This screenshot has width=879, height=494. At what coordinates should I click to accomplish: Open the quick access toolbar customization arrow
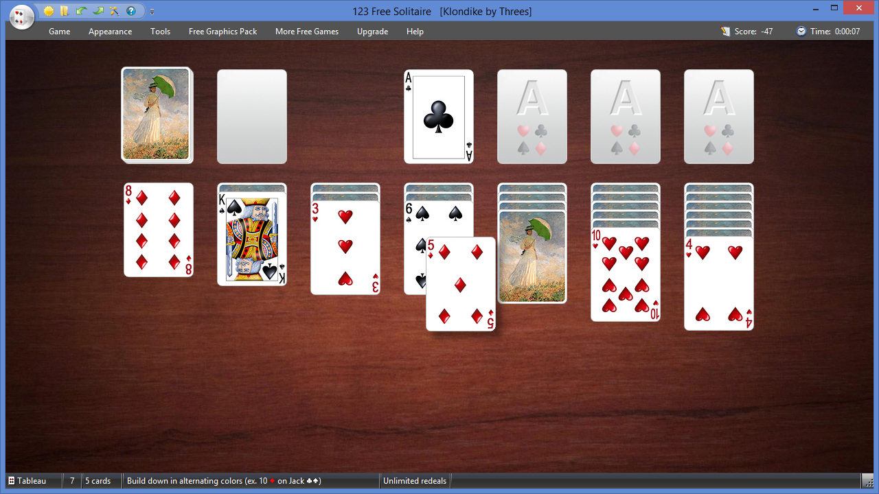152,11
